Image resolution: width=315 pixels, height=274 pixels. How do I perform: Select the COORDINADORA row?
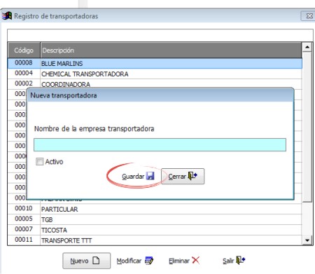click(155, 84)
